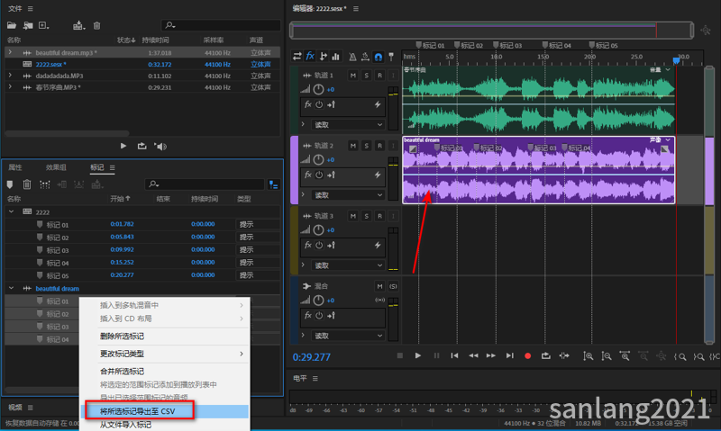
Task: Click the inputs/outputs toggle icon above tracks
Action: click(x=297, y=57)
